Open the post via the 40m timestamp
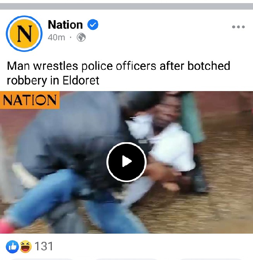 click(56, 38)
